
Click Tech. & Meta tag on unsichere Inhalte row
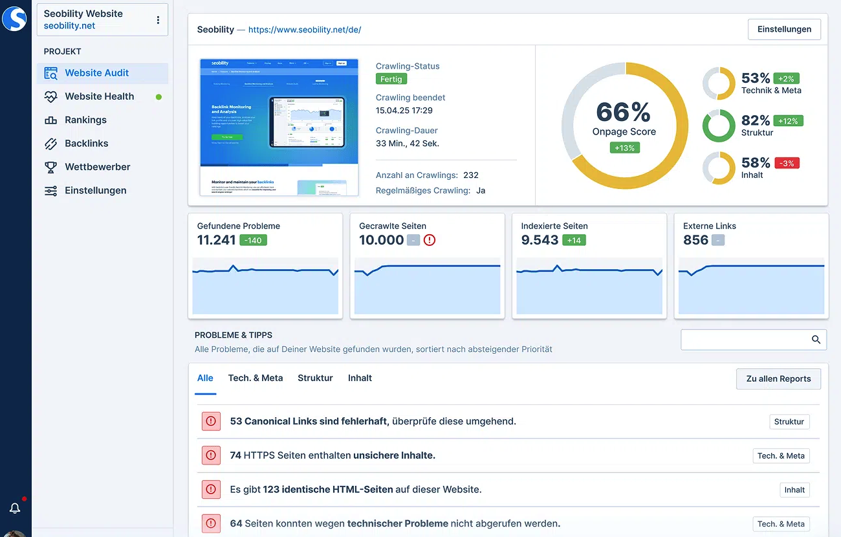coord(781,455)
